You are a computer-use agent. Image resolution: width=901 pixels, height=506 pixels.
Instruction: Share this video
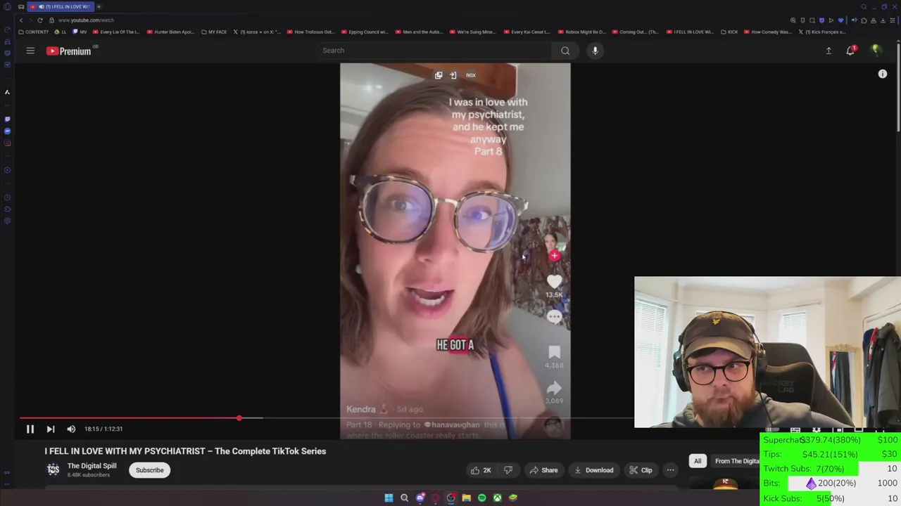pos(543,470)
